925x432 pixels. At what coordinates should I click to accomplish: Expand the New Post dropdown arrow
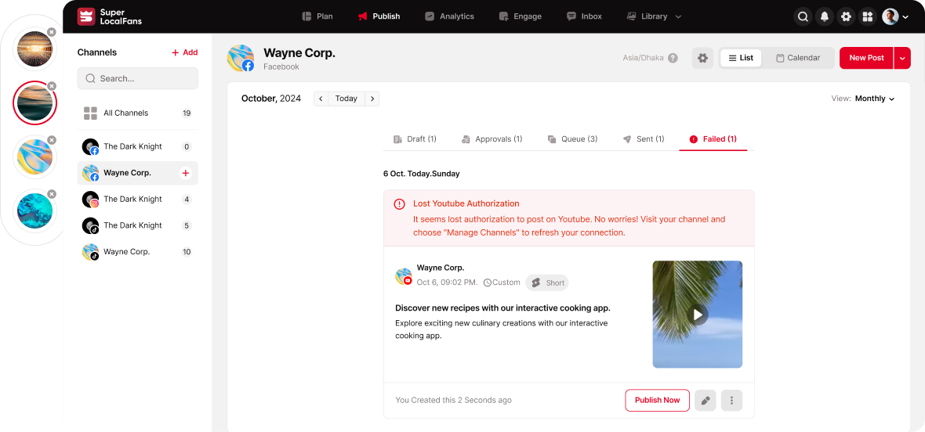[902, 58]
